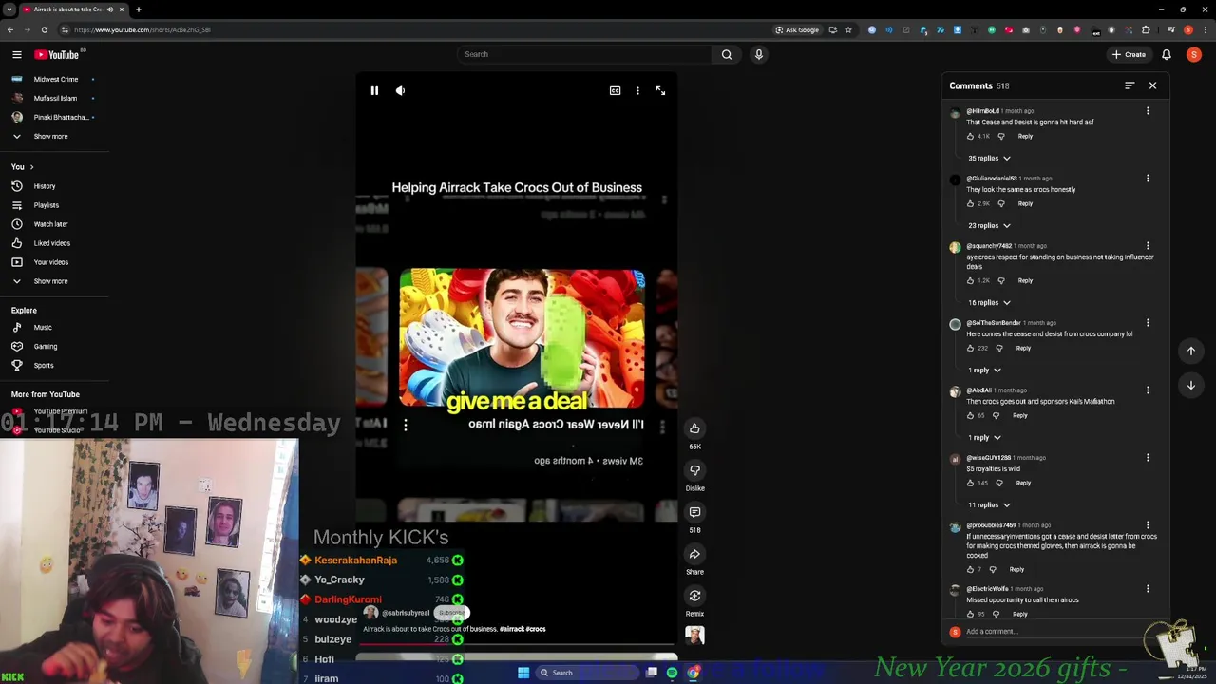Expand the 16 replies thread

click(989, 302)
